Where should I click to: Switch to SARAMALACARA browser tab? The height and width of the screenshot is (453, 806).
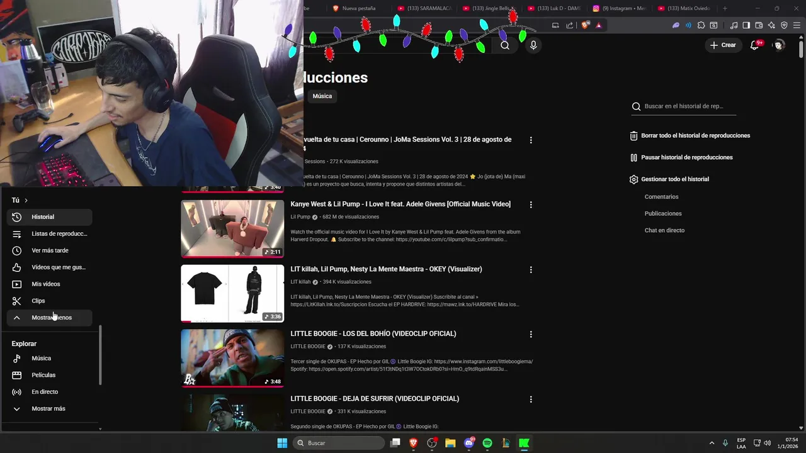pyautogui.click(x=425, y=8)
